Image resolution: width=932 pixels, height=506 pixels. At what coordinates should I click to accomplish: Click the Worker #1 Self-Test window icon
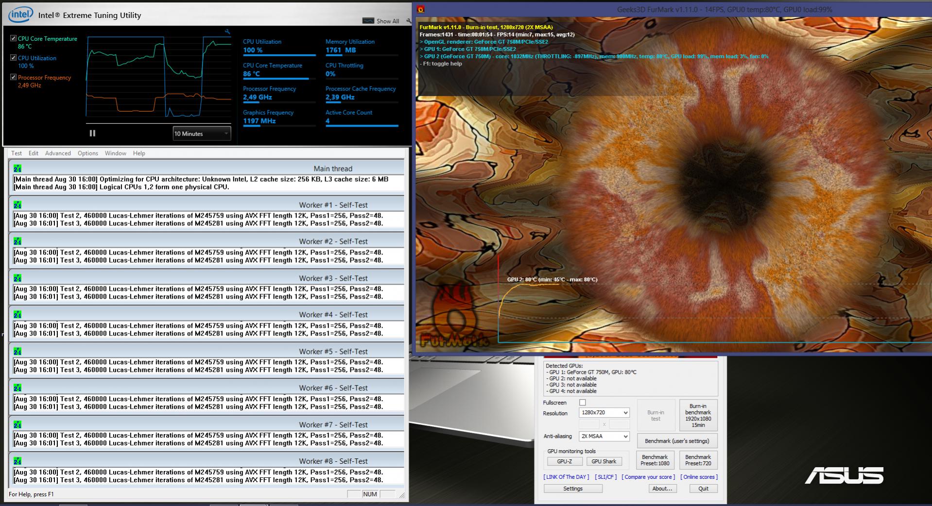pyautogui.click(x=17, y=205)
